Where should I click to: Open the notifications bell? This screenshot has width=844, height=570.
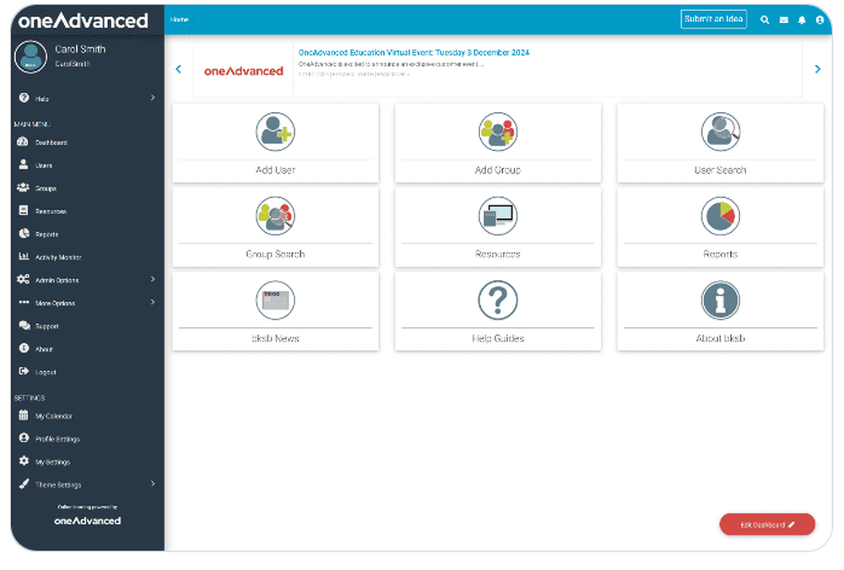(x=801, y=19)
